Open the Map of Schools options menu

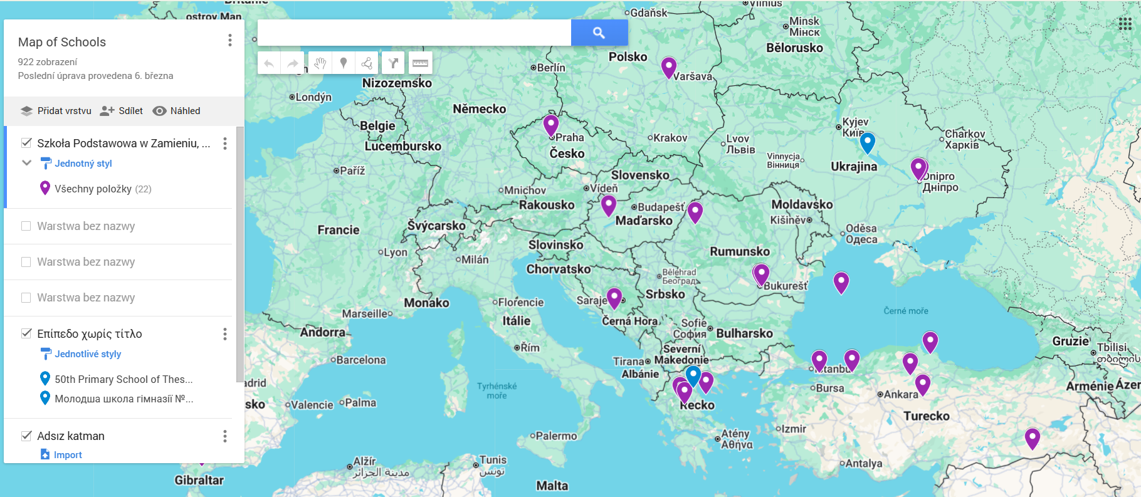pos(230,41)
